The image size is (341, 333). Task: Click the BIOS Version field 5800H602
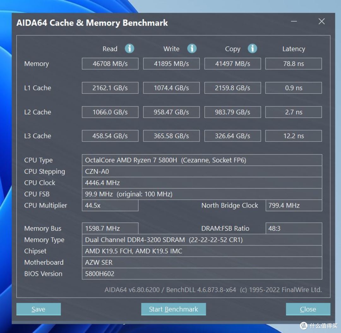202,274
